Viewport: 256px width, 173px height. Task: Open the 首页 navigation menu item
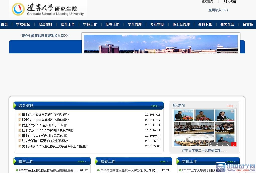[x=4, y=24]
